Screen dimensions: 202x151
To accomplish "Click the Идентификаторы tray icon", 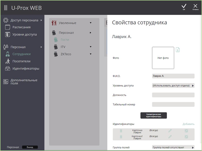I will [x=8, y=68].
